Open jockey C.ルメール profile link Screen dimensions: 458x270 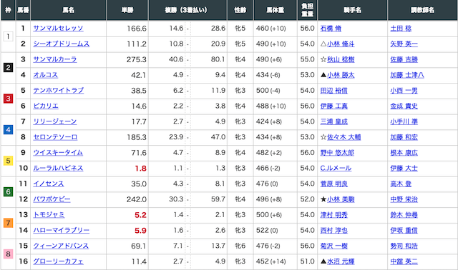[336, 169]
